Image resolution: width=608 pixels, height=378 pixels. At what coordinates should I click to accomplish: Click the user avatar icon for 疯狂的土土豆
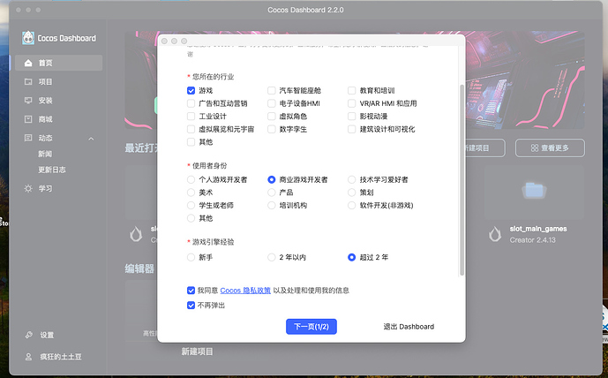tap(29, 357)
